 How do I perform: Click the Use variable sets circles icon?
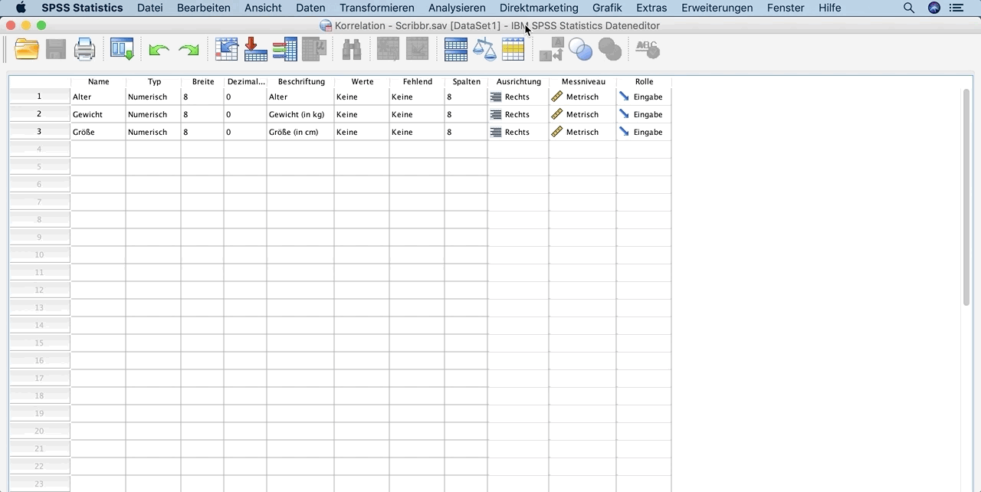tap(580, 50)
